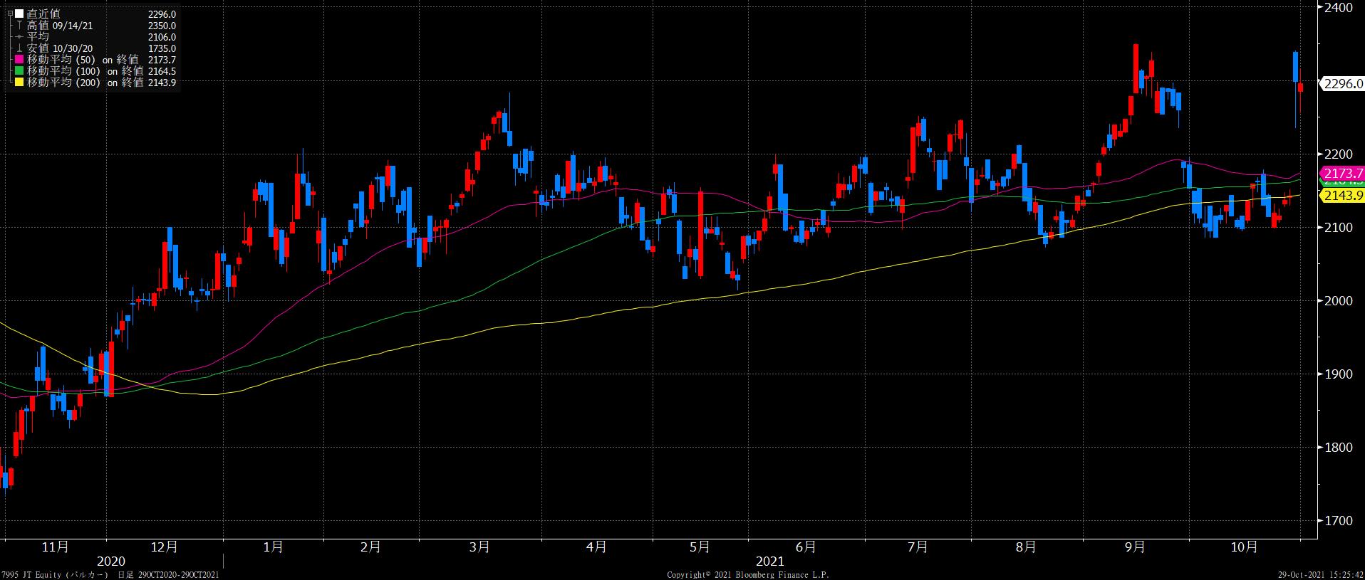
Task: Click the 移動平均 (50) legend entry text
Action: coord(57,60)
